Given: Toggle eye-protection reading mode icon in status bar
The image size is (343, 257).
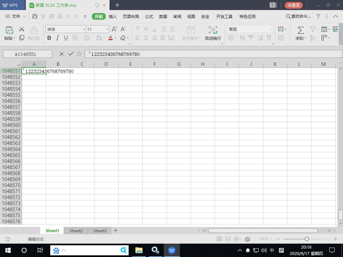Looking at the screenshot, I should tap(248, 239).
